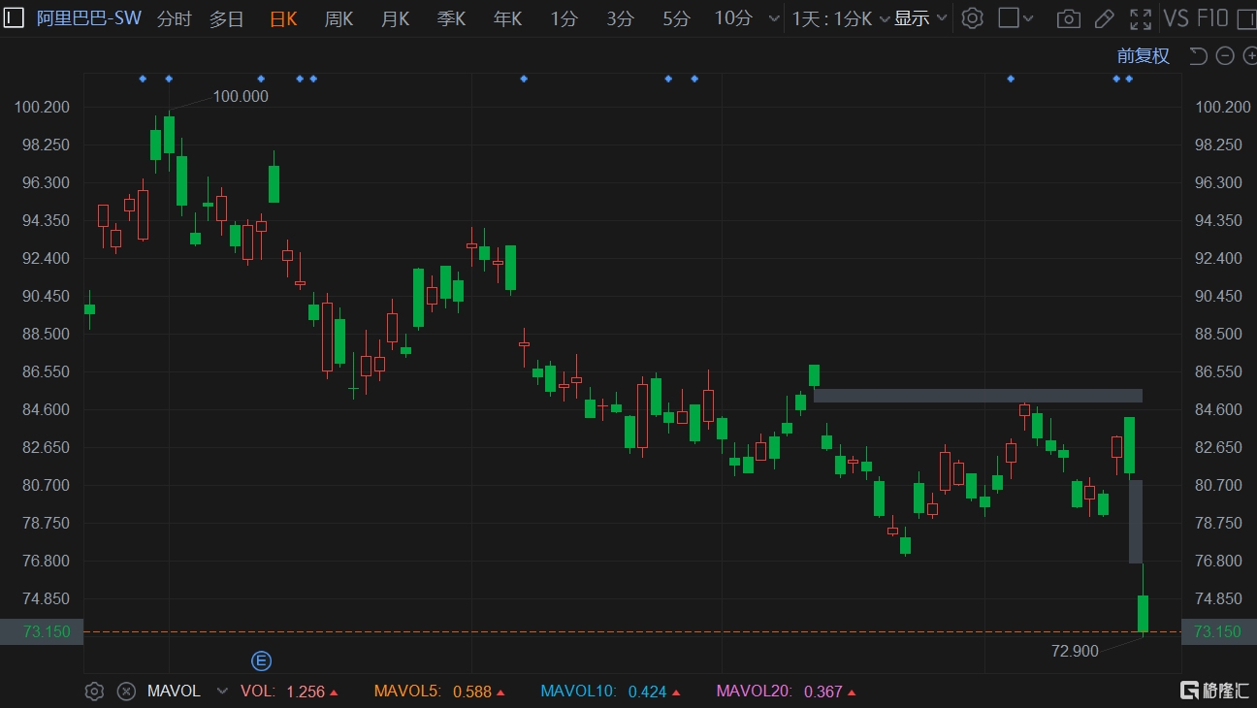Switch to the 10分 interval
1257x708 pixels.
(733, 18)
